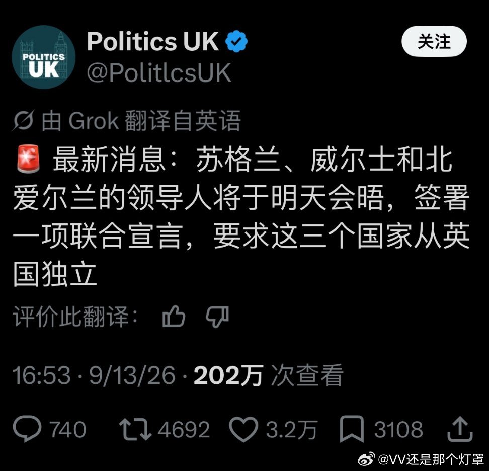Click the Politics UK profile avatar
Screen dimensions: 489x471
click(44, 57)
